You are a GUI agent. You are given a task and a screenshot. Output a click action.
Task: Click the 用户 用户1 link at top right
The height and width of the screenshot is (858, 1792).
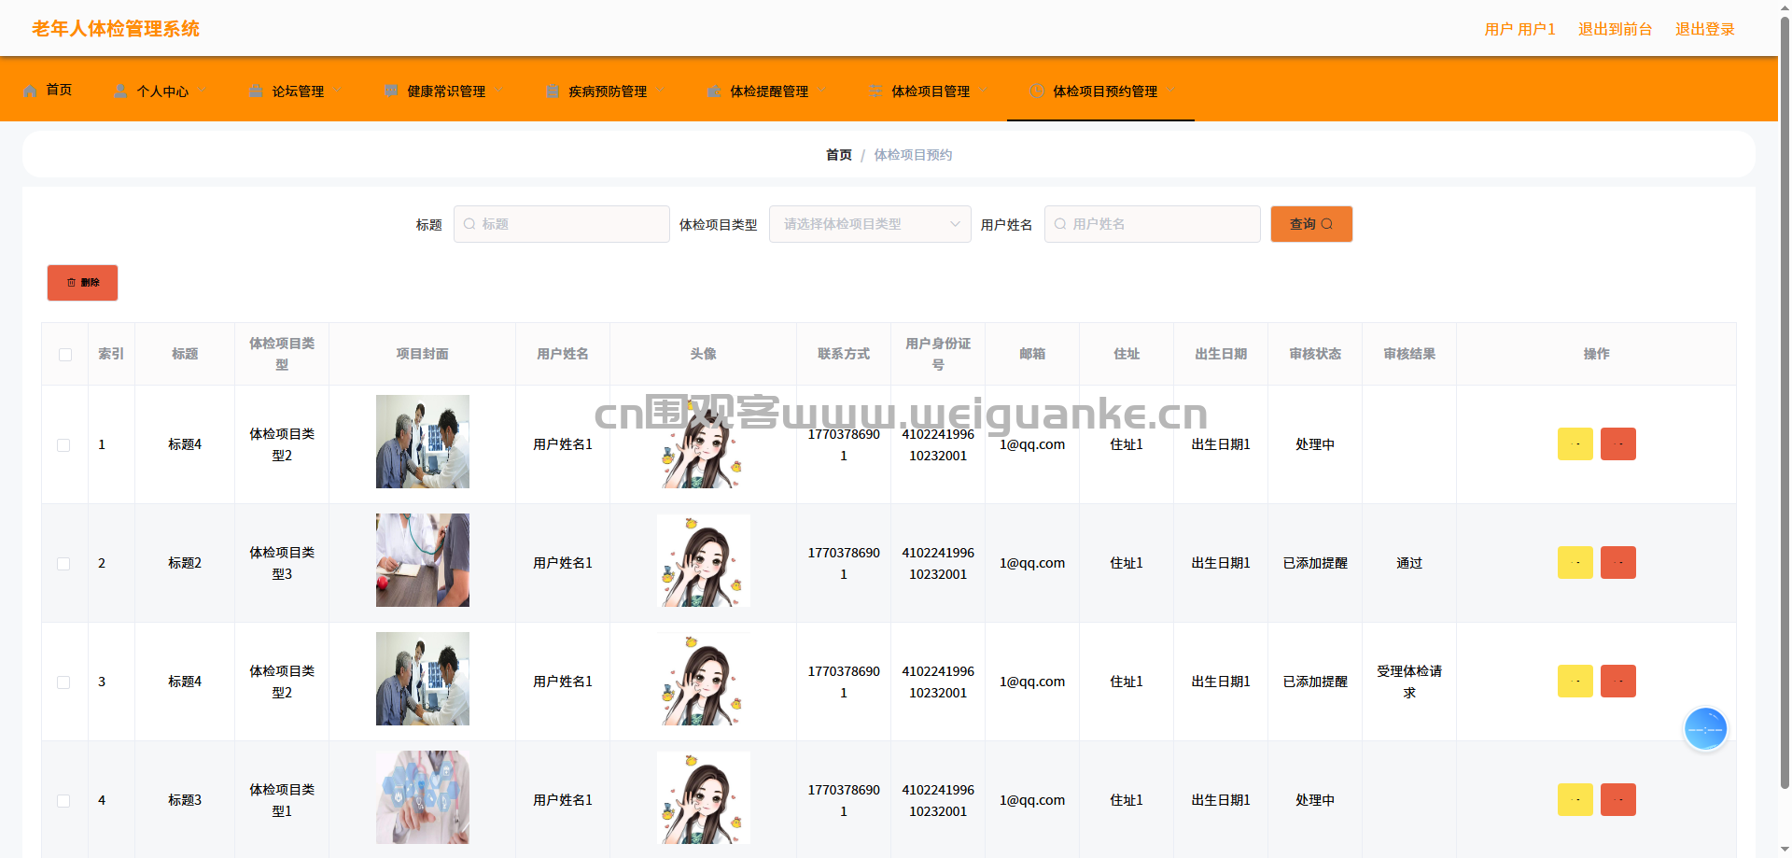[1519, 29]
